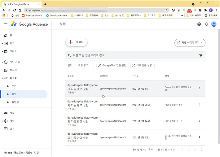Go to the first page of results

[x=182, y=150]
